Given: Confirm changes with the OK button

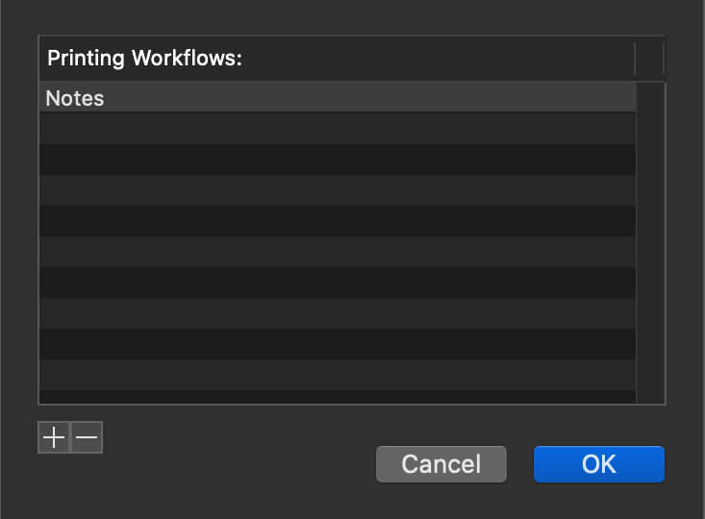Looking at the screenshot, I should coord(599,464).
